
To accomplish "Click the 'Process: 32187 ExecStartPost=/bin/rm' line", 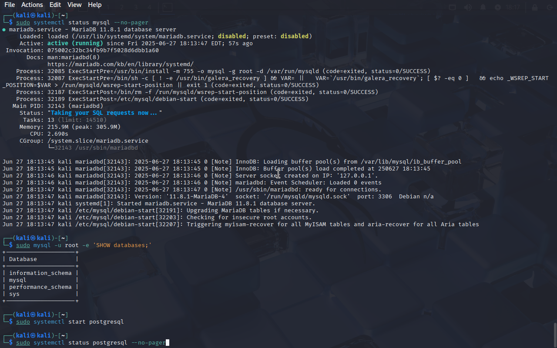I will coord(197,92).
